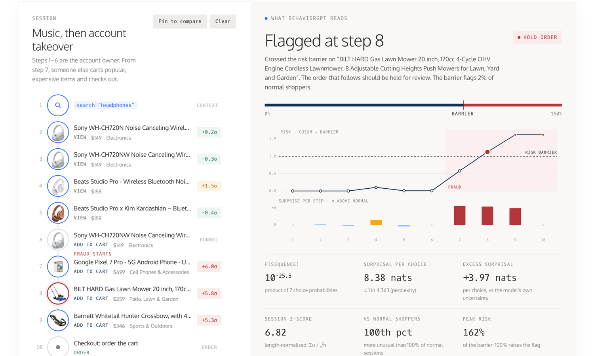This screenshot has height=356, width=594.
Task: Click the peak risk value 162%
Action: click(474, 332)
